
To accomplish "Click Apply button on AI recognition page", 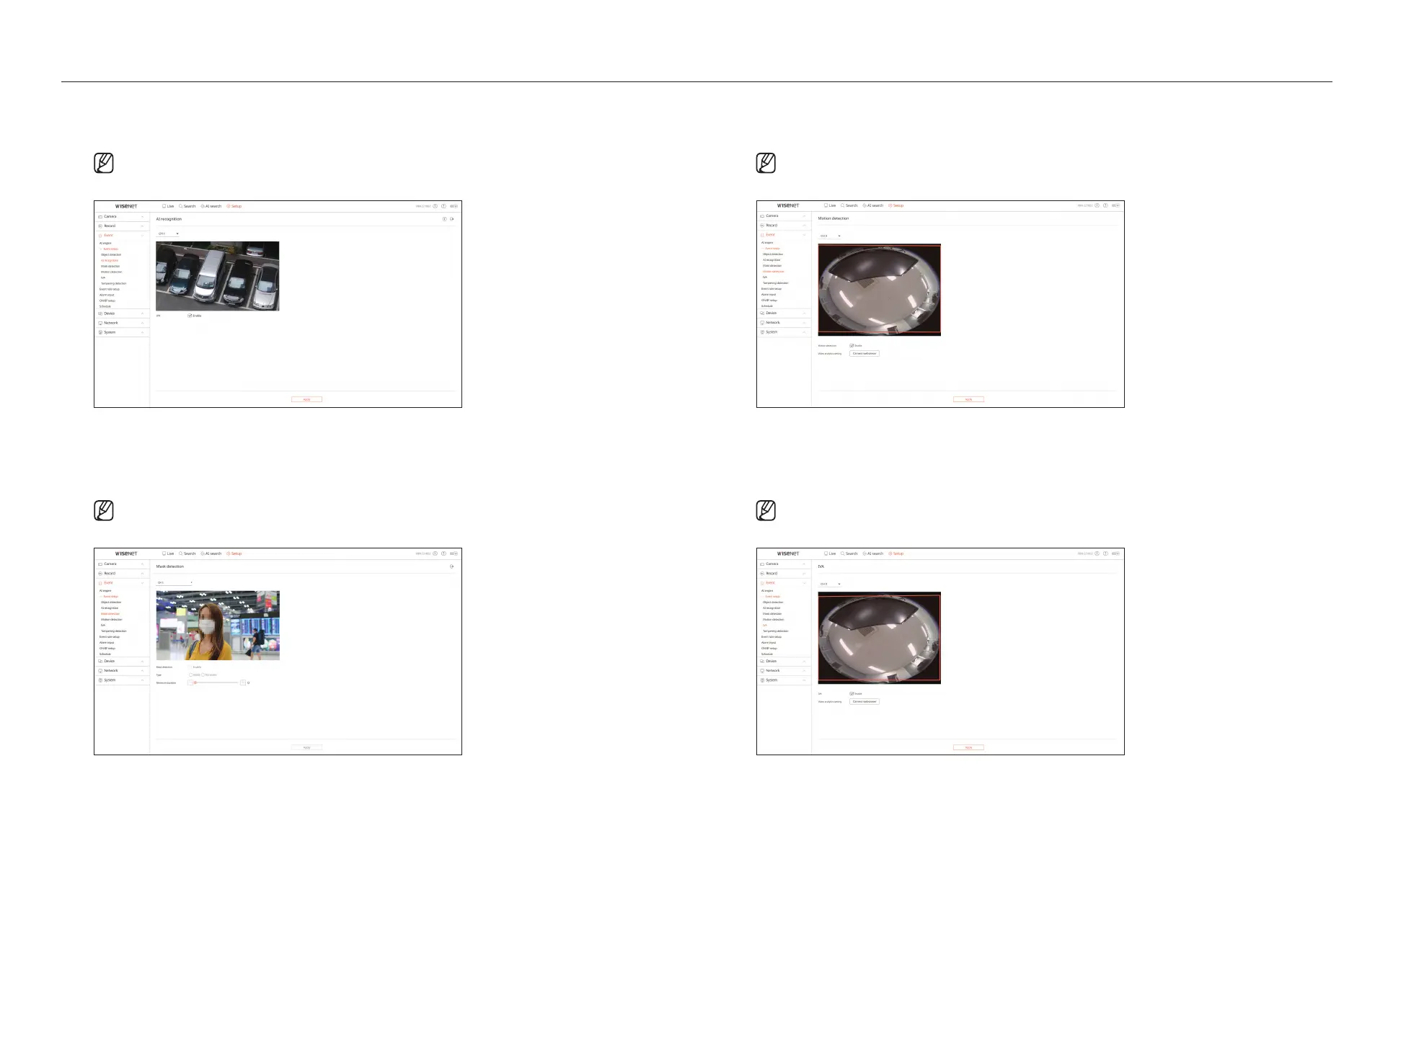I will [306, 399].
